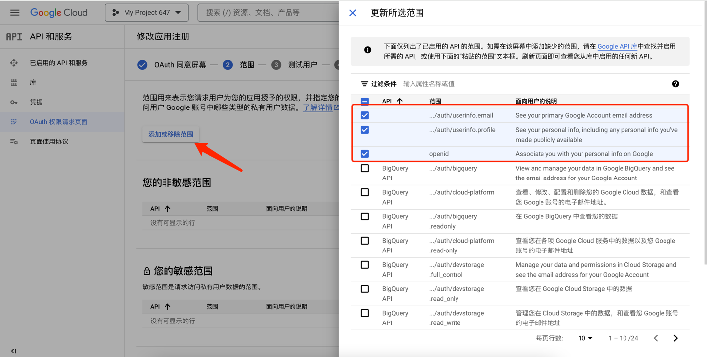Screen dimensions: 707x357
Task: Click the 库 library icon in the sidebar
Action: (14, 82)
